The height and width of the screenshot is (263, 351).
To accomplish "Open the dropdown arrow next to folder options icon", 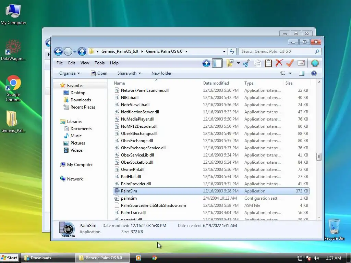I will coord(238,63).
